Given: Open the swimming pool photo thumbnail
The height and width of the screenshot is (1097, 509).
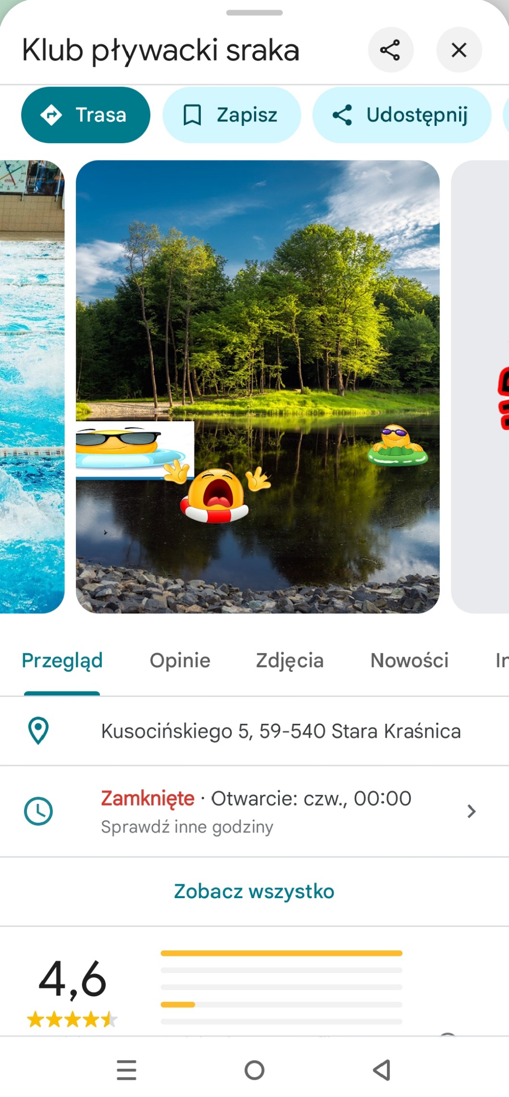Looking at the screenshot, I should [32, 387].
